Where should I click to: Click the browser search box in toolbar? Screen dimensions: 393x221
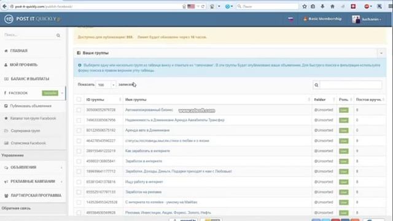click(x=267, y=7)
